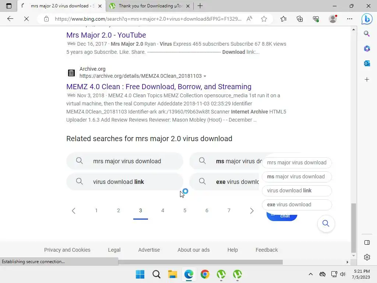Screen dimensions: 377x283
Task: Click the archive.org details URL
Action: coord(140,76)
